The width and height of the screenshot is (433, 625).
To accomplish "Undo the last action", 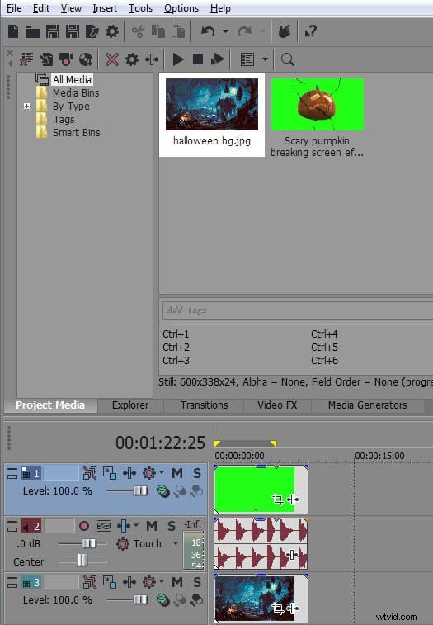I will [x=208, y=31].
